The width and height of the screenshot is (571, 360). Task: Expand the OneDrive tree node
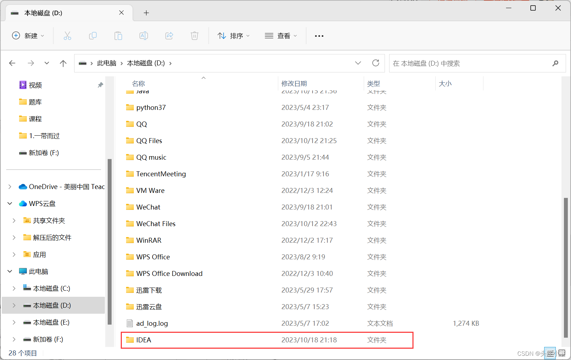[x=10, y=187]
